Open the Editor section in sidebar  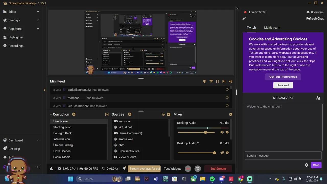coord(12,12)
